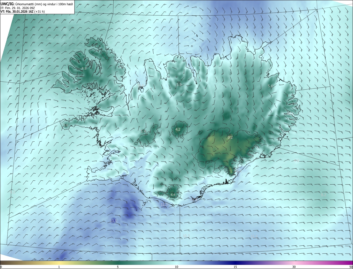This screenshot has height=269, width=353.
Task: Click the 5.9 precipitation value label
Action: pyautogui.click(x=179, y=84)
